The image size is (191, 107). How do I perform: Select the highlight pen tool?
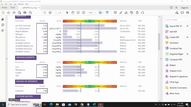tap(121, 12)
